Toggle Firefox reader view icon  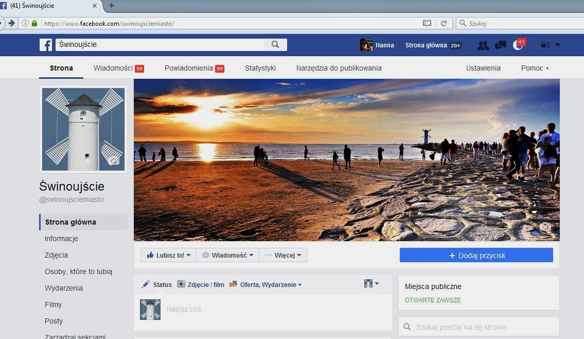[x=427, y=23]
